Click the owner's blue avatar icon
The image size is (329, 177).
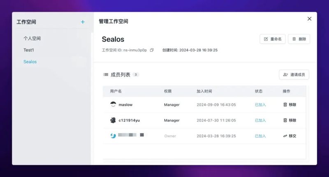(113, 136)
